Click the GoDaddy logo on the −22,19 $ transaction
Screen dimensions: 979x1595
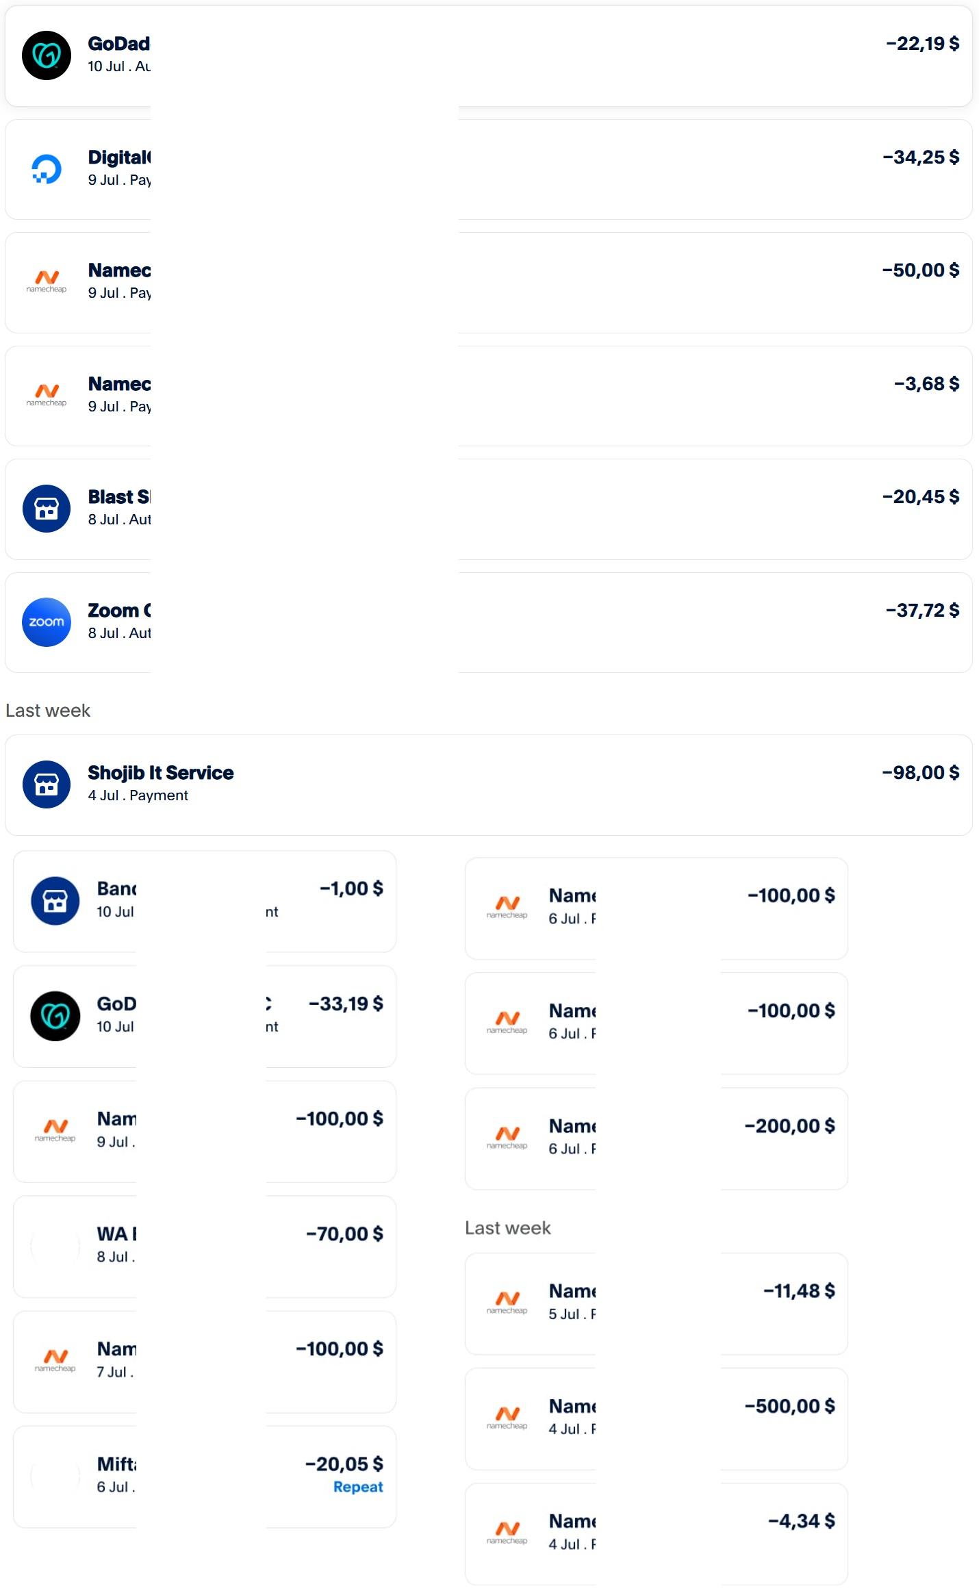pyautogui.click(x=47, y=55)
